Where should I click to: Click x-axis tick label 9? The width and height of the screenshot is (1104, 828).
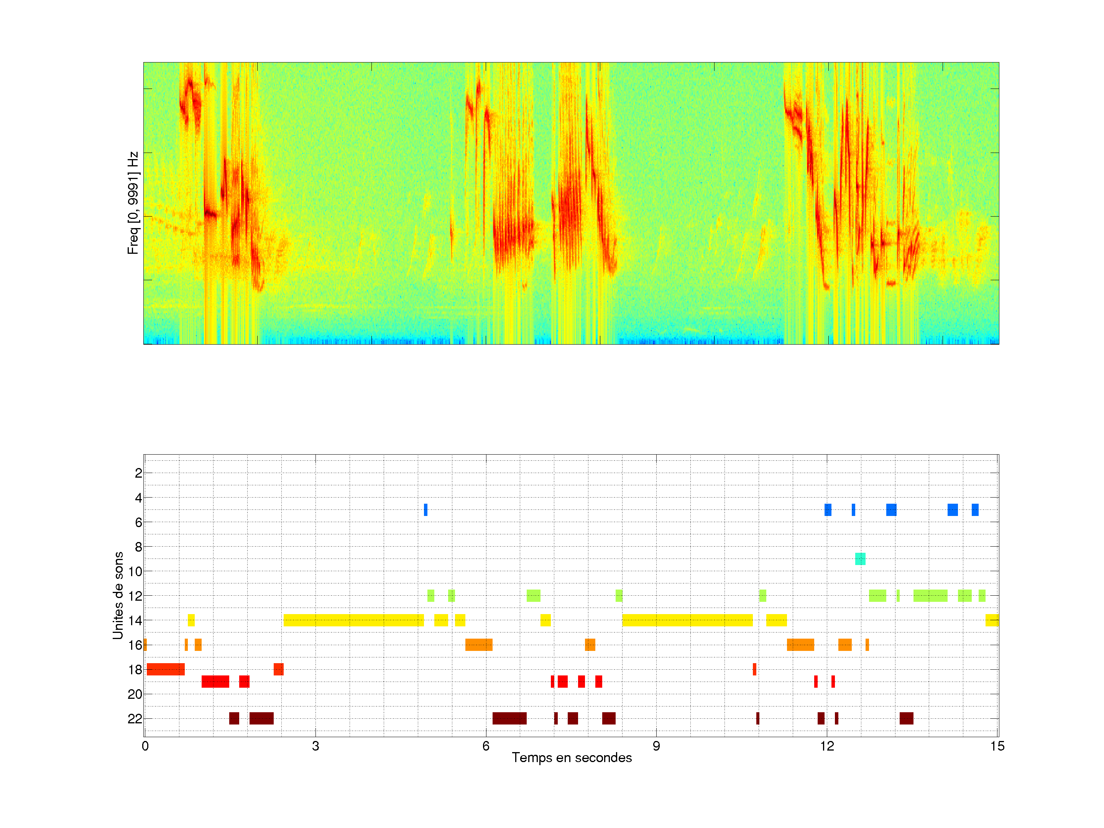[656, 746]
